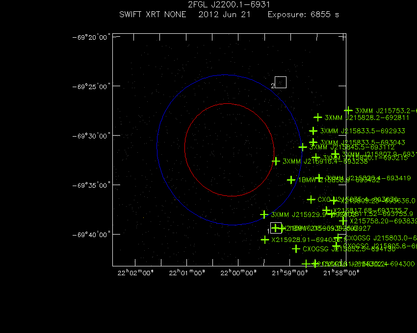
Task: Select the white box marking source 1
Action: pos(276,228)
